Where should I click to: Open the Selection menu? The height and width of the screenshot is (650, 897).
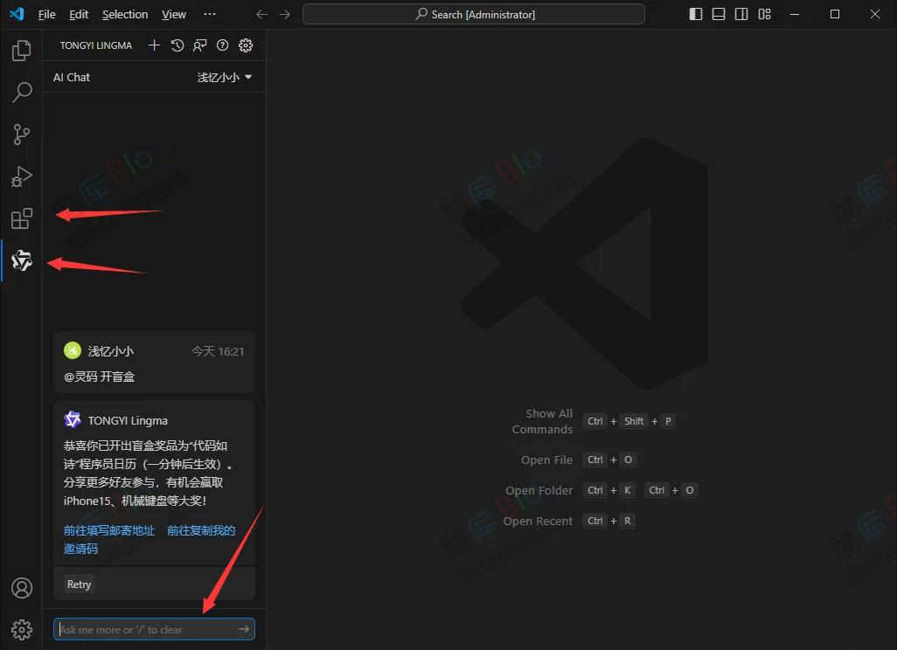pyautogui.click(x=125, y=14)
